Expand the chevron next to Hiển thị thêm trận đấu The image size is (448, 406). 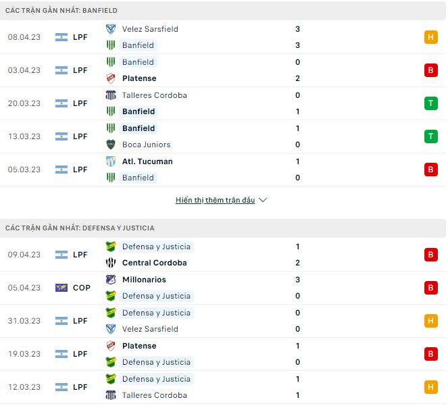pyautogui.click(x=263, y=201)
